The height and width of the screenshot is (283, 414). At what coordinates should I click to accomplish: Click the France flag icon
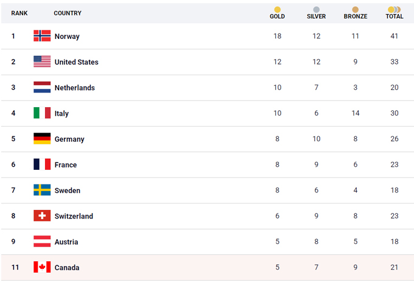click(x=42, y=164)
